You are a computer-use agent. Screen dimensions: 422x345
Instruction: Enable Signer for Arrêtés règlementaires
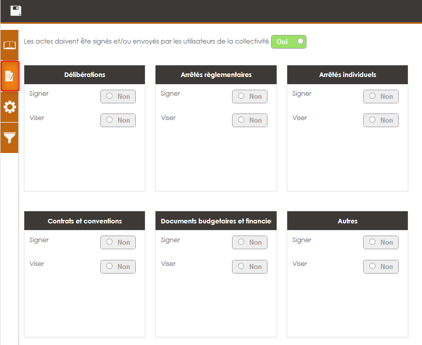(249, 96)
